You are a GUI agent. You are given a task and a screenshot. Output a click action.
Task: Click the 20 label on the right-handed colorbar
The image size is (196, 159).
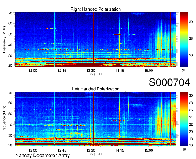click(191, 55)
